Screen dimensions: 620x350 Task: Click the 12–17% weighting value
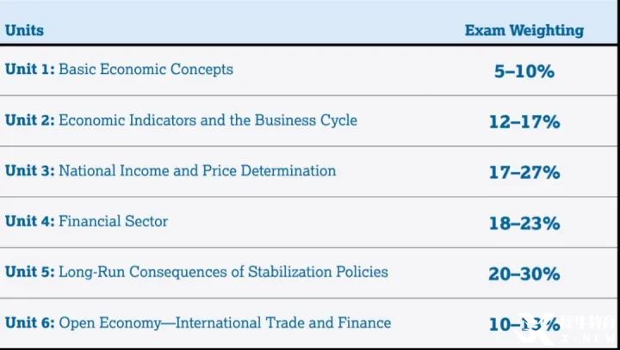(524, 122)
